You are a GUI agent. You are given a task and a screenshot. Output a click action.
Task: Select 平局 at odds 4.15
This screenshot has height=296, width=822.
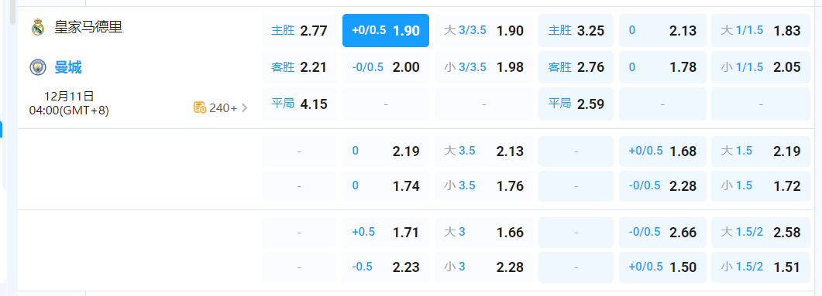(x=299, y=104)
